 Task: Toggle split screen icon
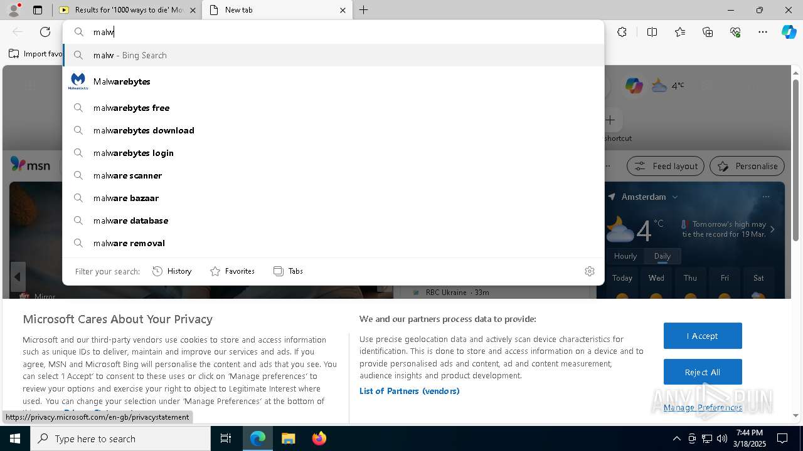652,32
